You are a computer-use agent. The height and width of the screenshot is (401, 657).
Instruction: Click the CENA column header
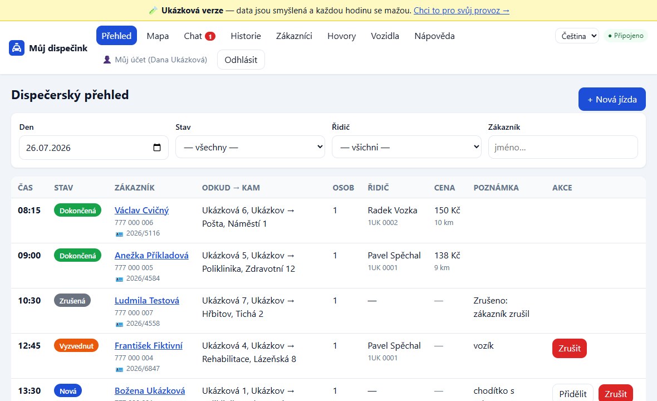tap(444, 188)
